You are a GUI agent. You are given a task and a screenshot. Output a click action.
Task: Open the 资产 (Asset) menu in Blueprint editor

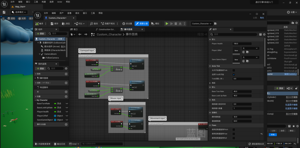coord(62,13)
